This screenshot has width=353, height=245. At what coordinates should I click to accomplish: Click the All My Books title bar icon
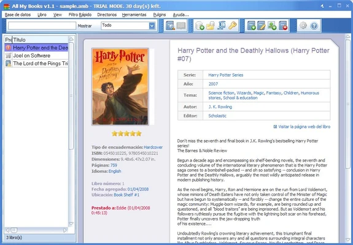[x=7, y=6]
